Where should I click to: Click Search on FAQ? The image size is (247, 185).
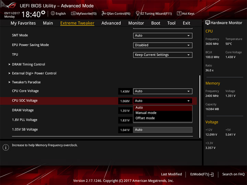233,174
